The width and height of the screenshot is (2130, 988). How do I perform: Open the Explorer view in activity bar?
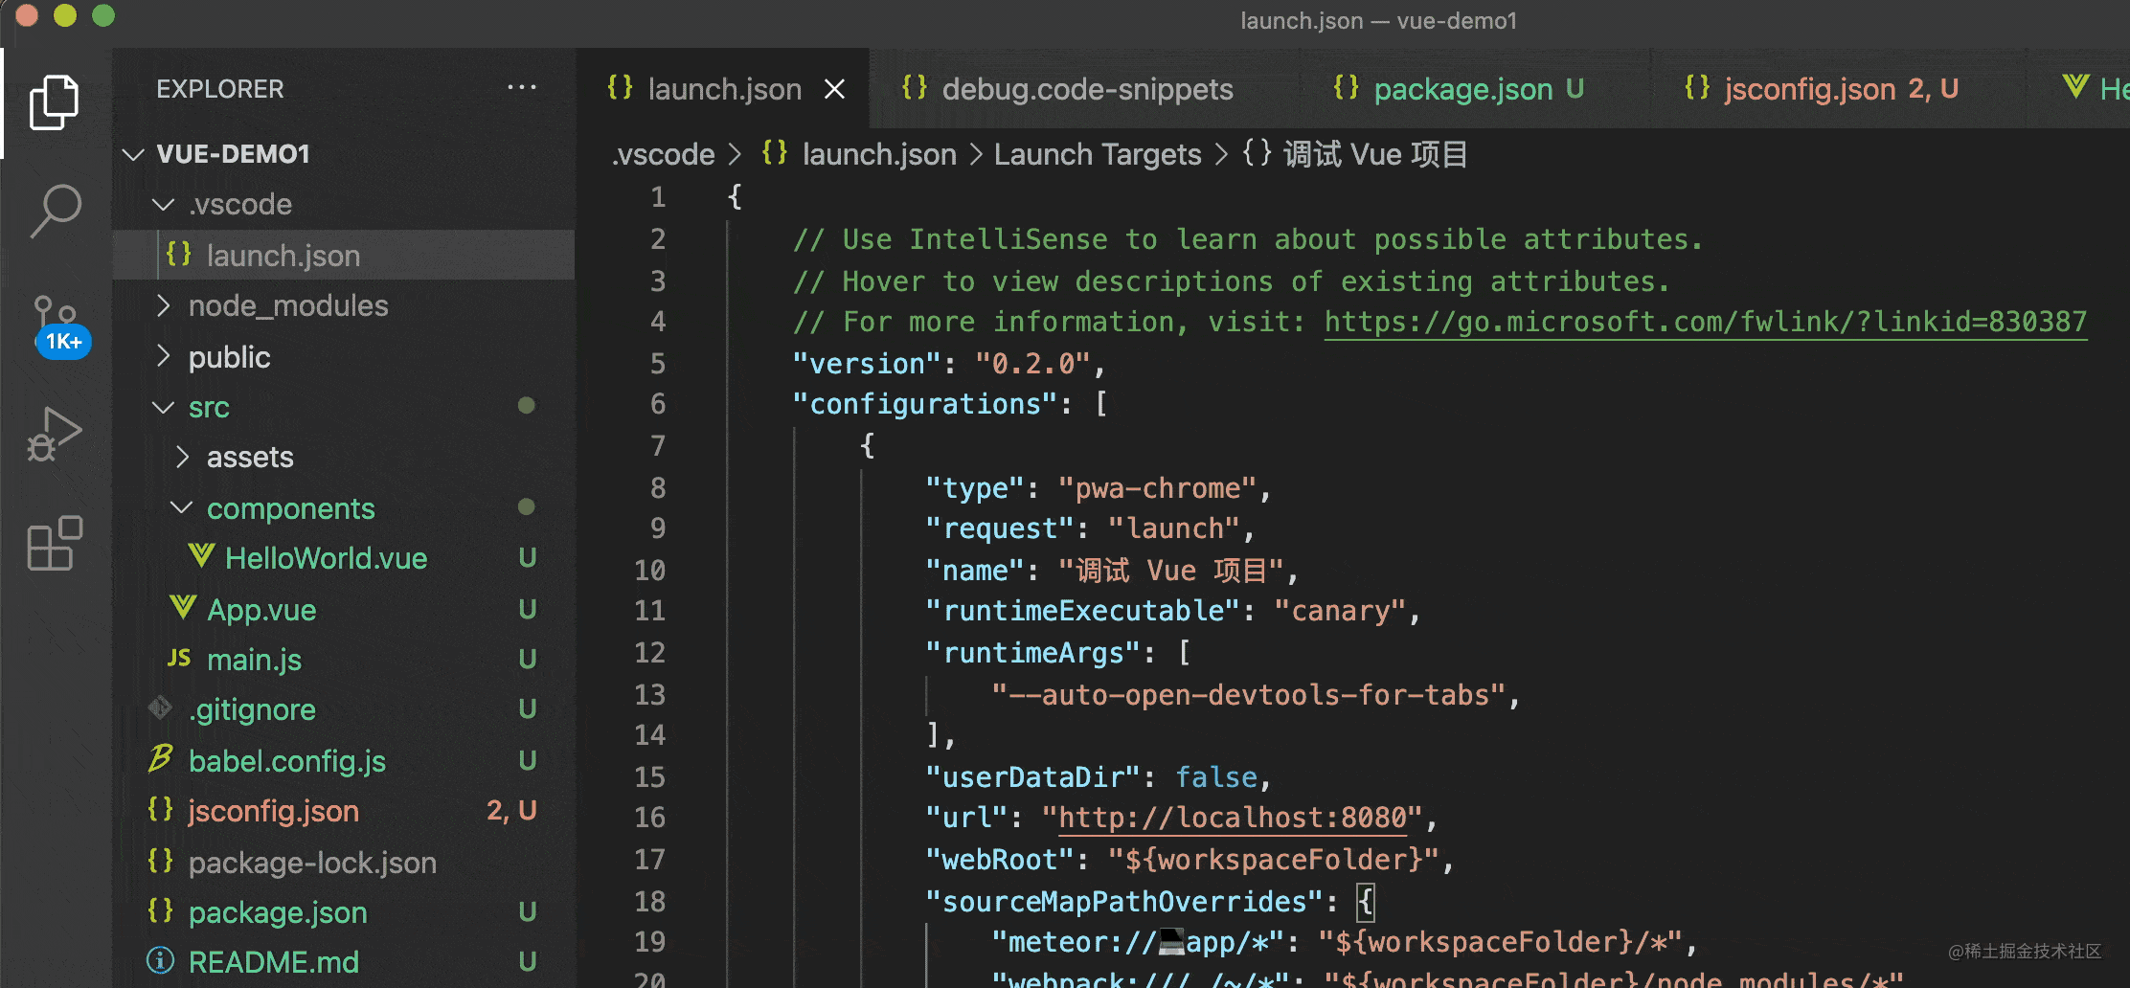(x=54, y=101)
